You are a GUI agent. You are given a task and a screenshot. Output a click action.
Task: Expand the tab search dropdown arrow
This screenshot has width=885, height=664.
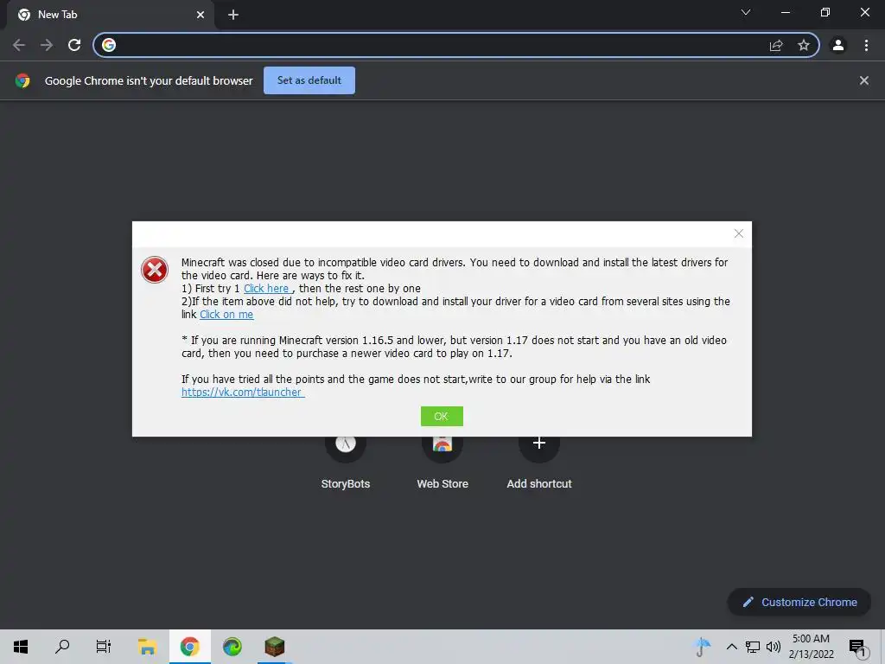pos(746,12)
